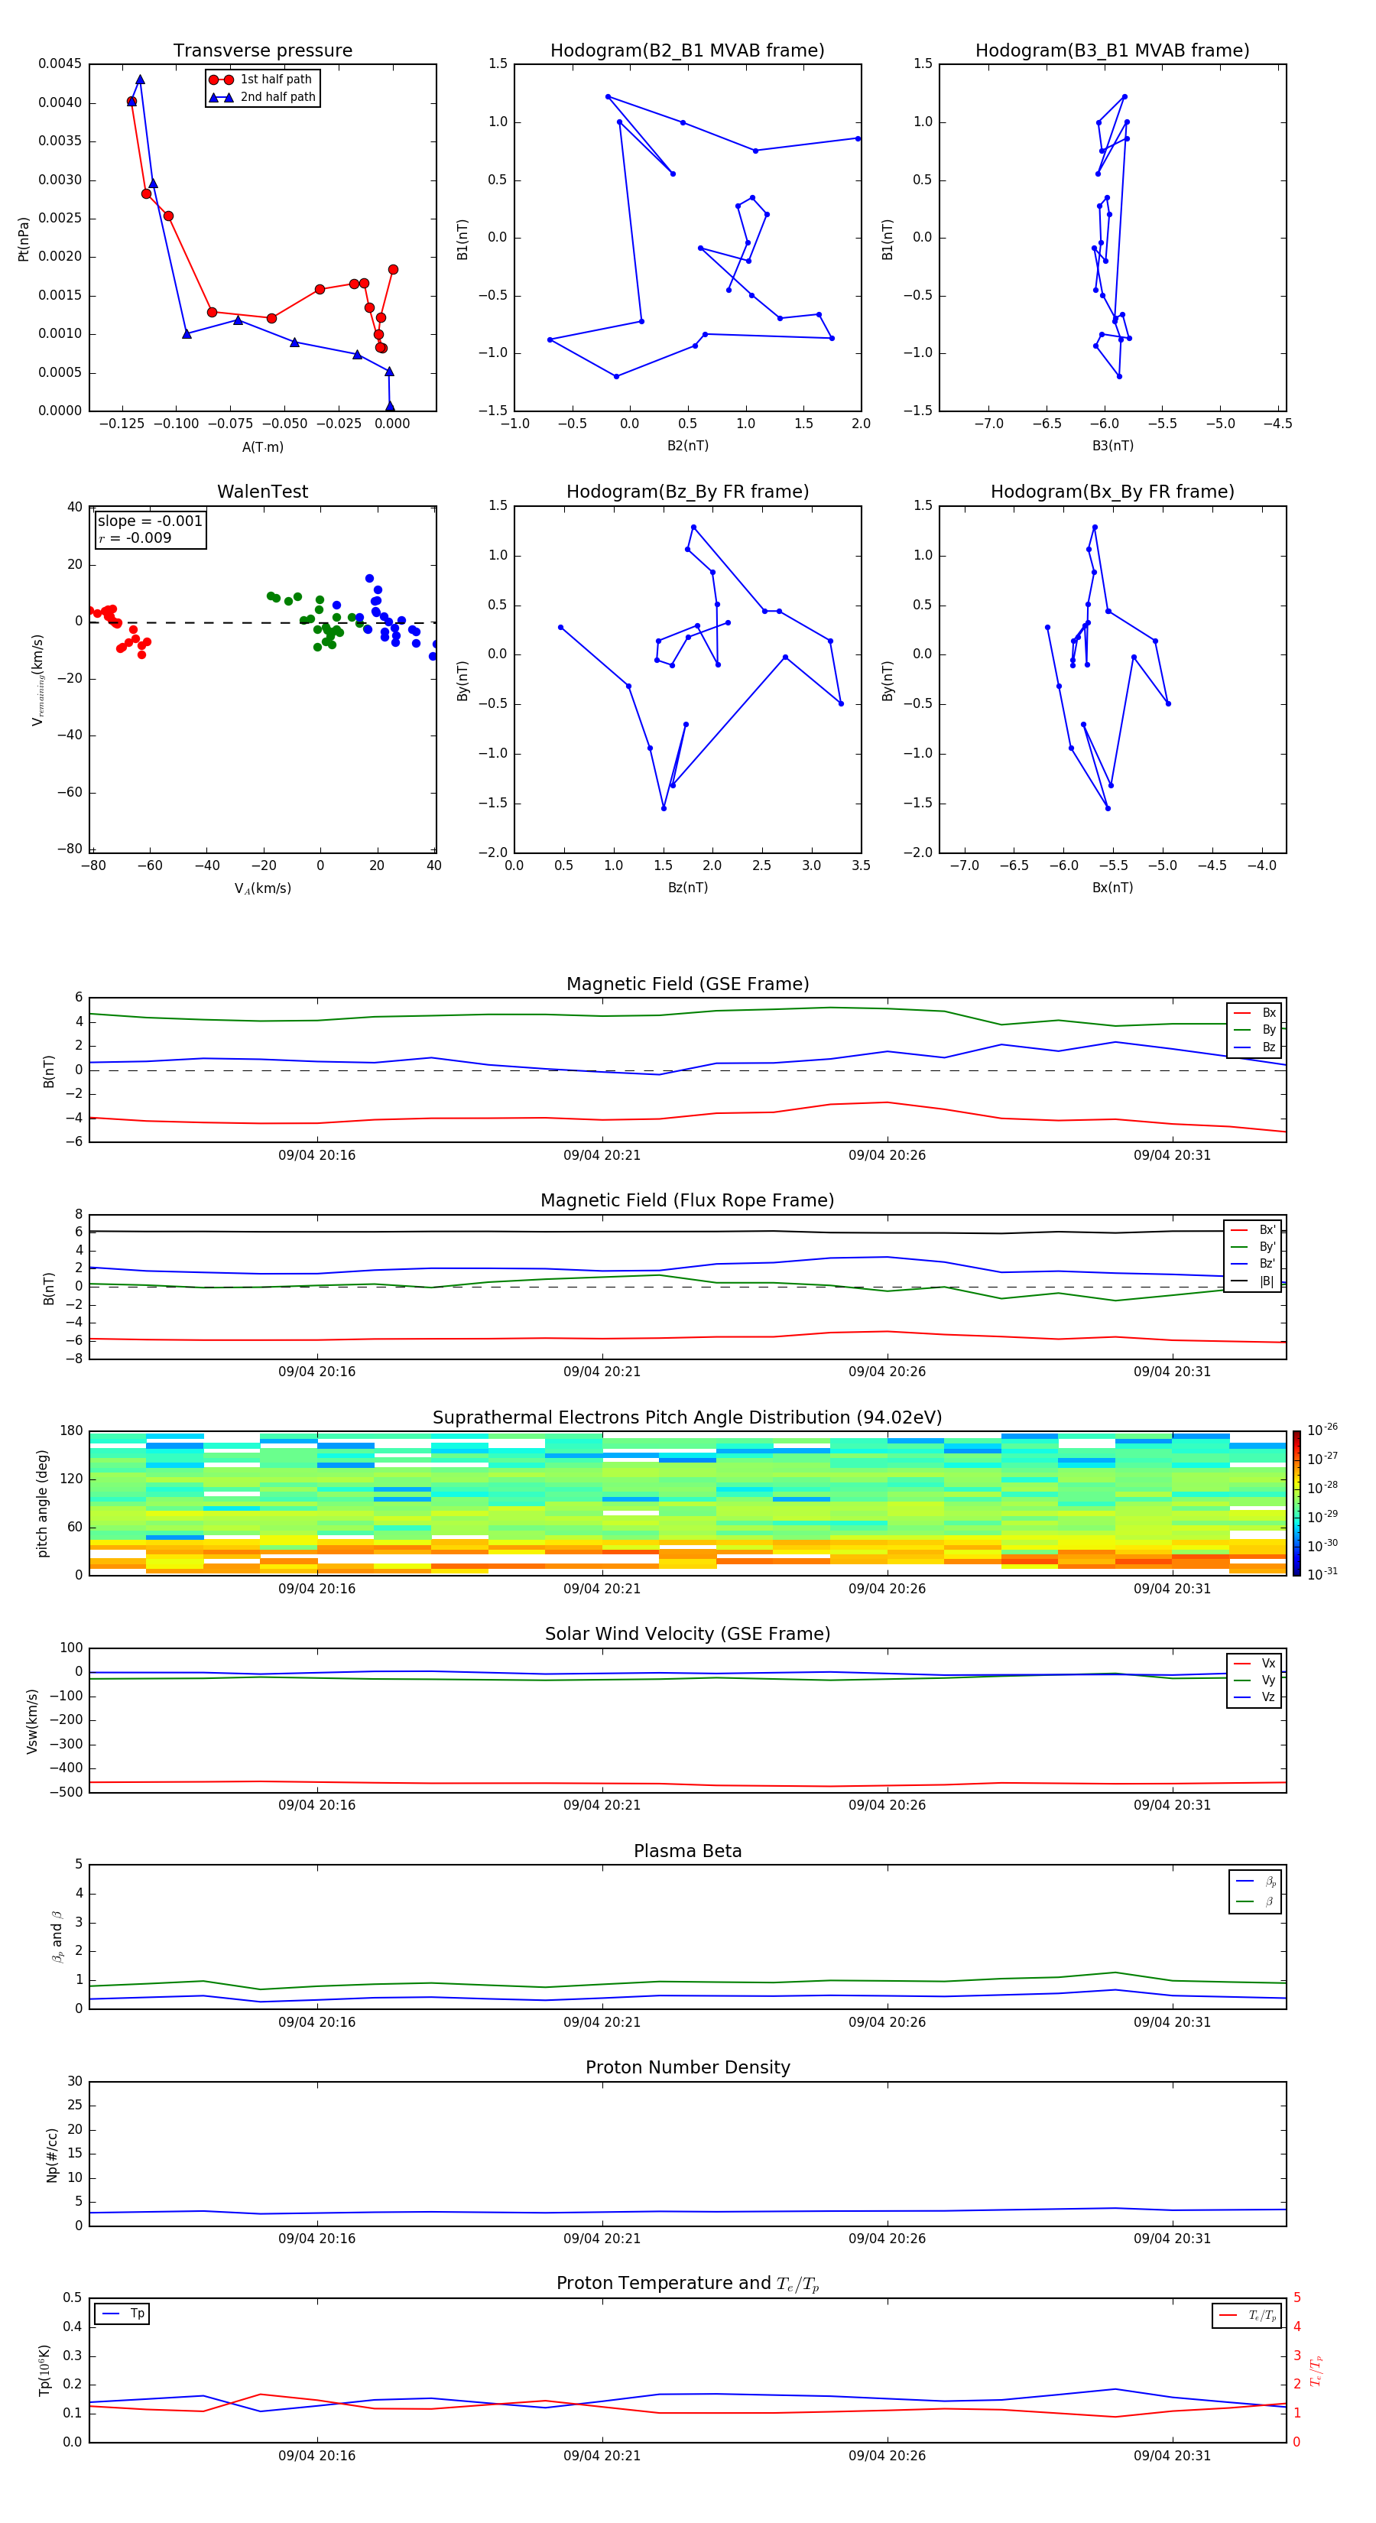Select the Bz' legend entry
The image size is (1376, 2523).
tap(1253, 1264)
